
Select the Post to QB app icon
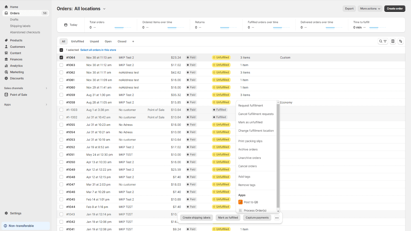[241, 202]
